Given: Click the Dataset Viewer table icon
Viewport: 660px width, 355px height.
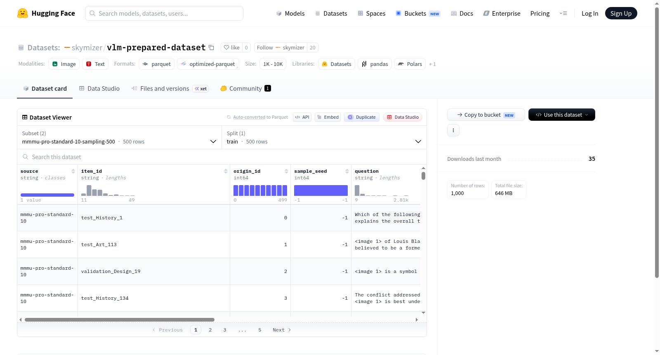Looking at the screenshot, I should [x=25, y=118].
